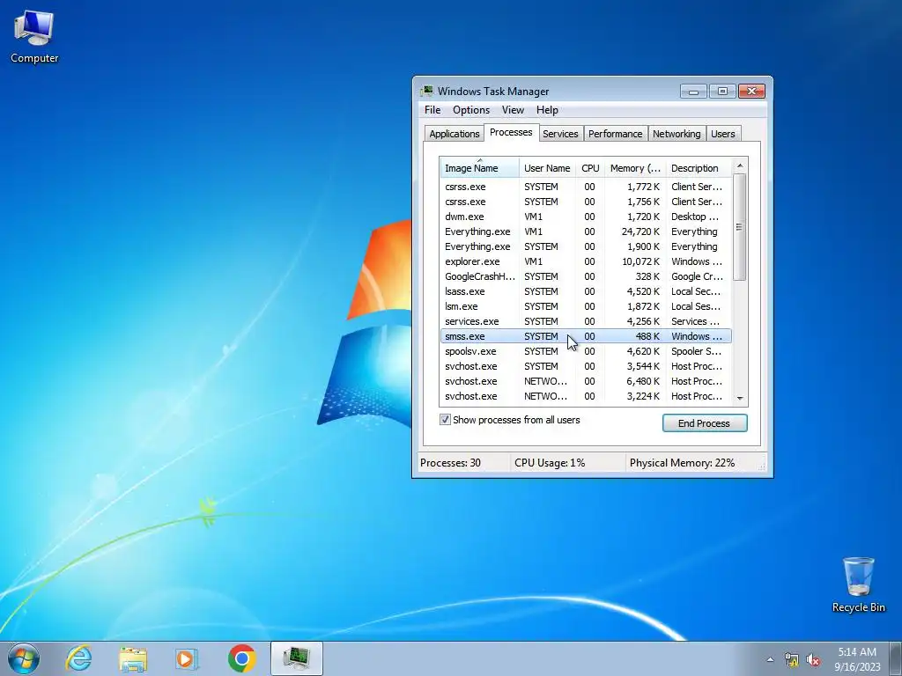Image resolution: width=902 pixels, height=676 pixels.
Task: Open the Recycle Bin desktop icon
Action: (858, 585)
